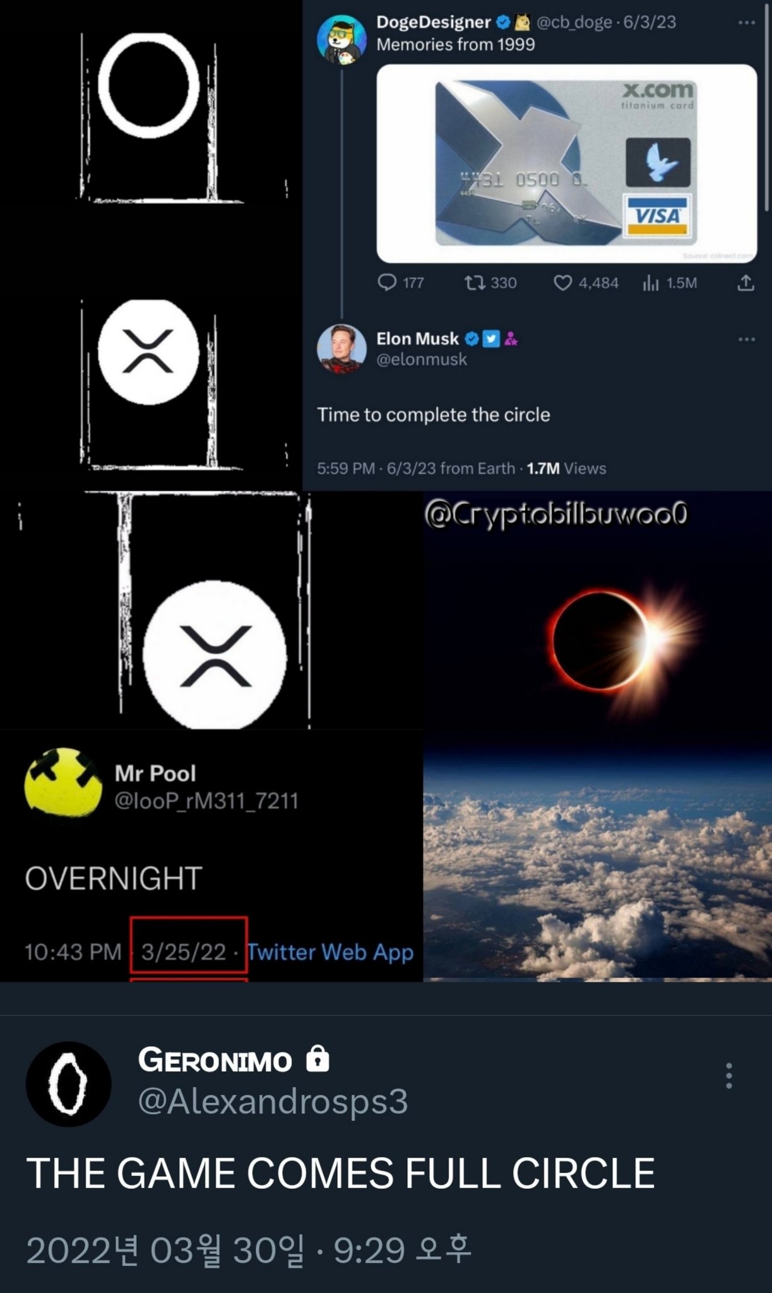Click the retweet icon showing 330
Screen dimensions: 772x1293
click(473, 282)
